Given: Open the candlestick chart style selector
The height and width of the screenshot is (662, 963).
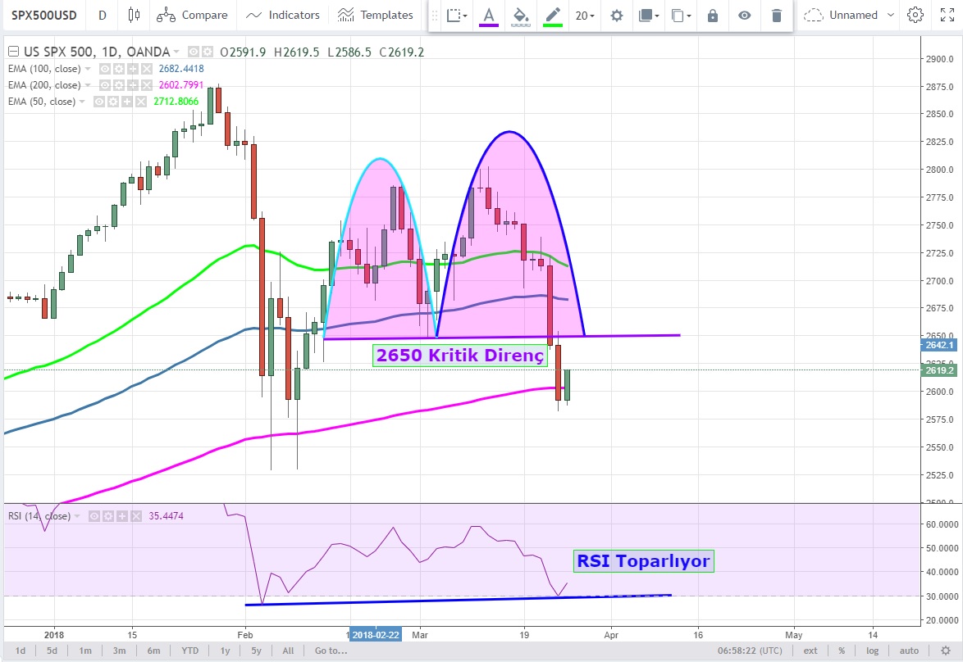Looking at the screenshot, I should pyautogui.click(x=135, y=15).
